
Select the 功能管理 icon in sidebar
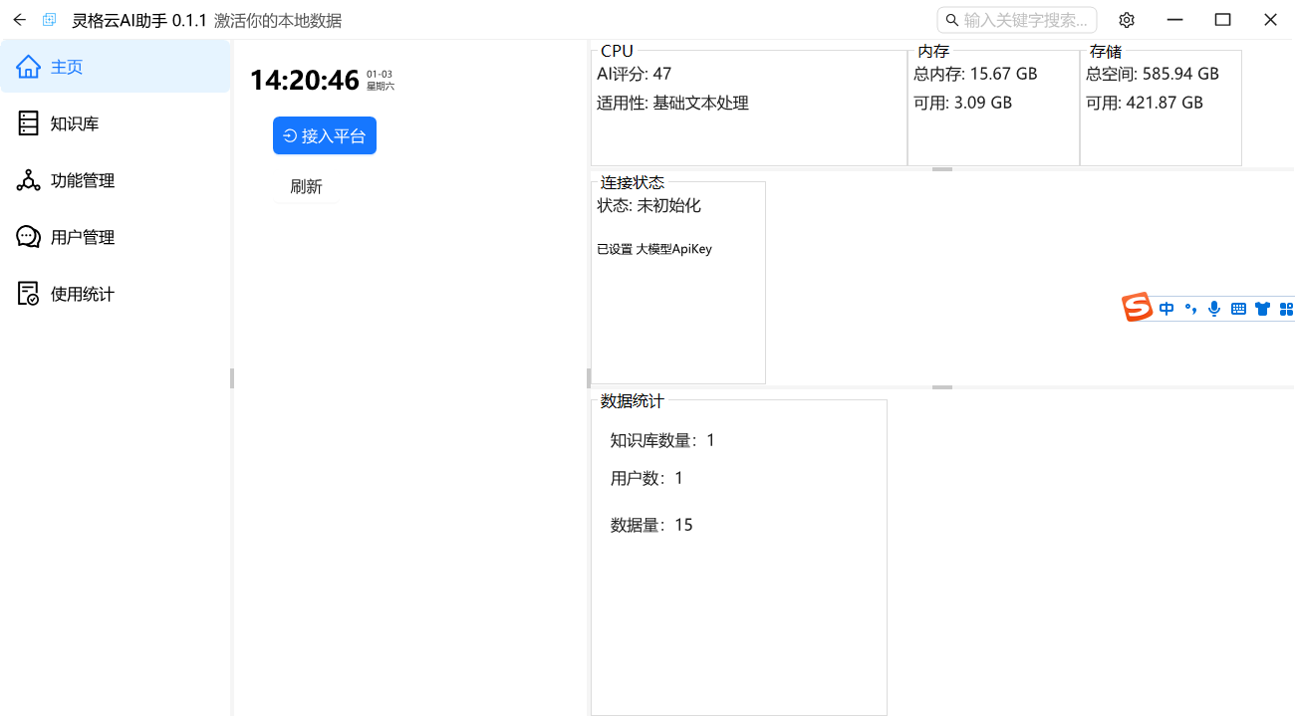coord(28,180)
